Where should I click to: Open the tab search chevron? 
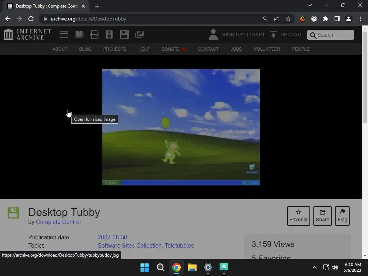[x=310, y=5]
